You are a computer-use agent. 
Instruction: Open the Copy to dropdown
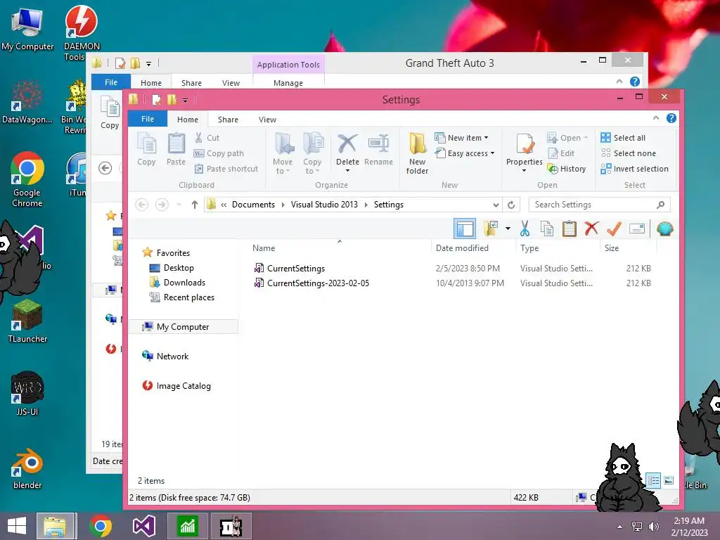pyautogui.click(x=312, y=153)
